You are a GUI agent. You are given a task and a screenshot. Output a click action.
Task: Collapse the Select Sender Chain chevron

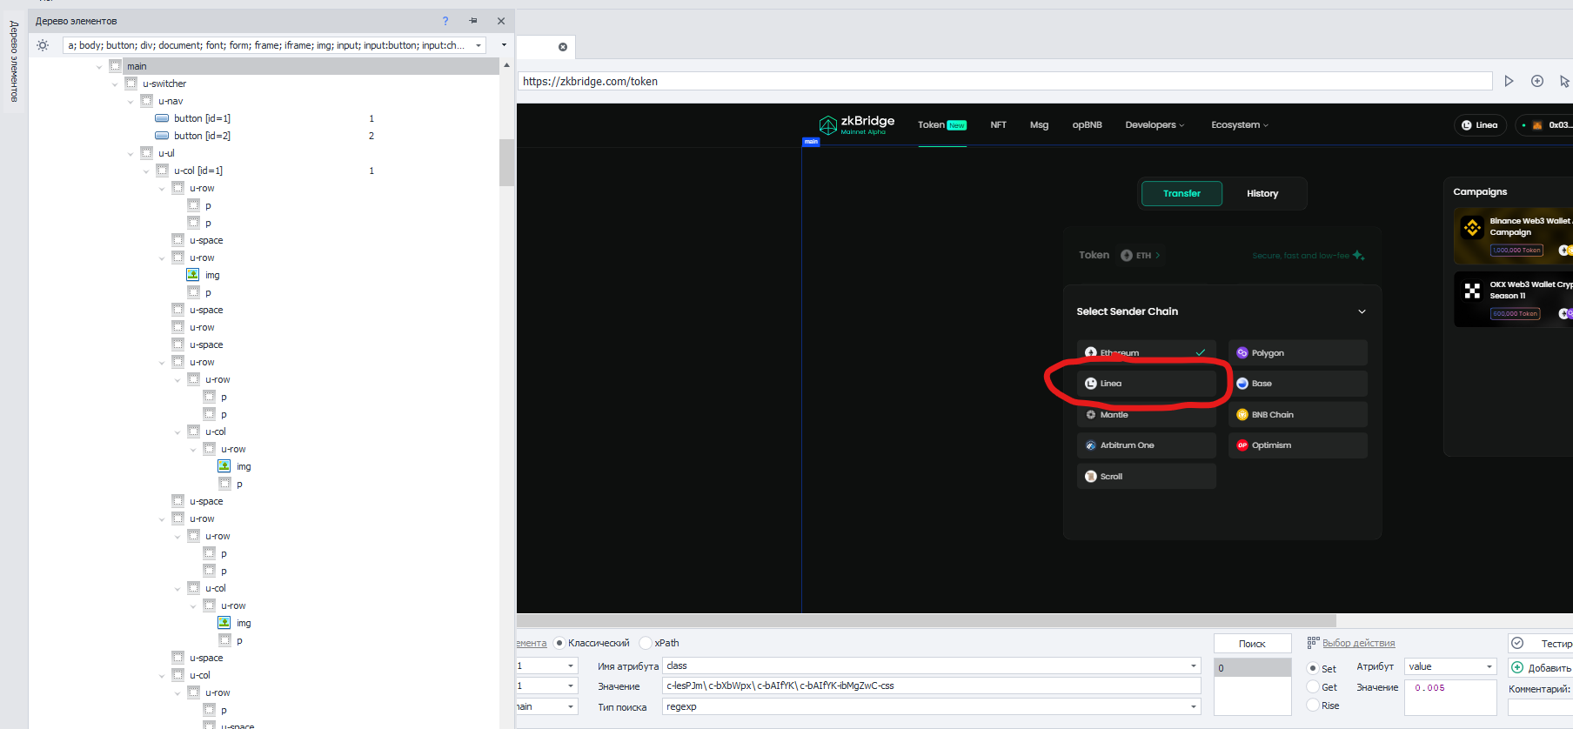point(1362,311)
